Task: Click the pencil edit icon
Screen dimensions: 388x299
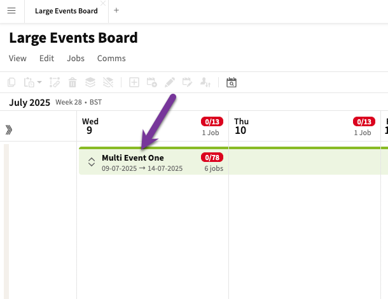Action: (x=170, y=82)
